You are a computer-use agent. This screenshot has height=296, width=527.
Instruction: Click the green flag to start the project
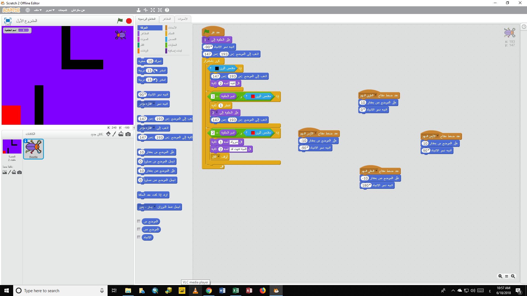pyautogui.click(x=120, y=21)
